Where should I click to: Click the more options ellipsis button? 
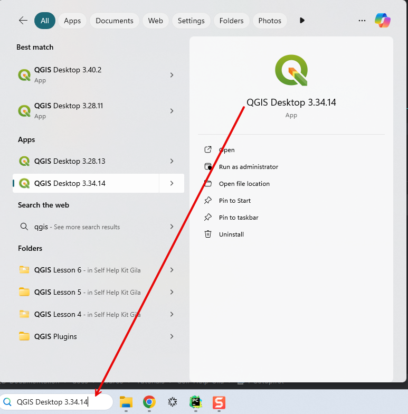pyautogui.click(x=362, y=21)
